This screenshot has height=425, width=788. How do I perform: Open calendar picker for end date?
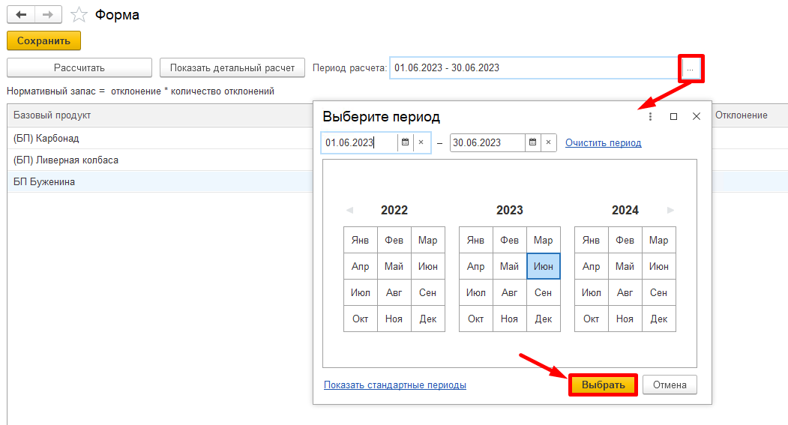pyautogui.click(x=532, y=142)
